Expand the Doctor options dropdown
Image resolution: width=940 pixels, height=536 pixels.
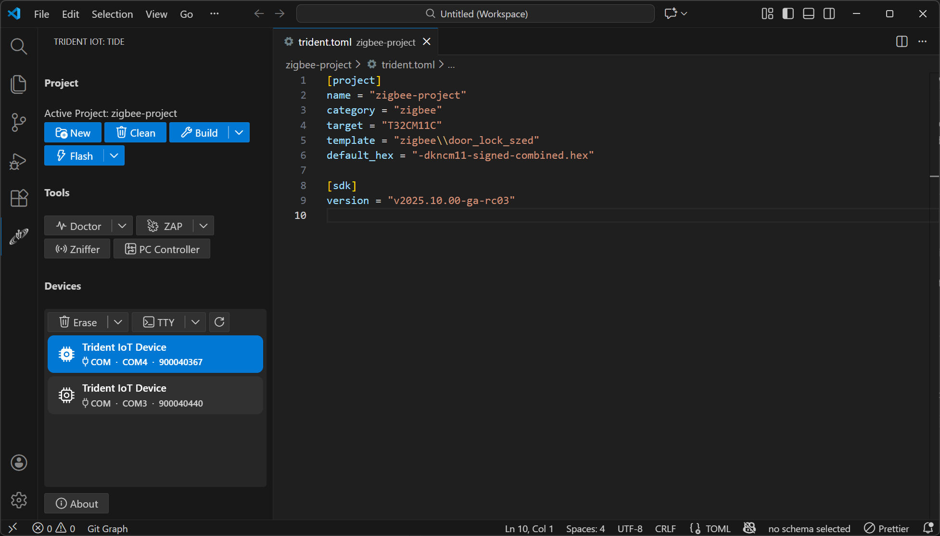click(122, 226)
